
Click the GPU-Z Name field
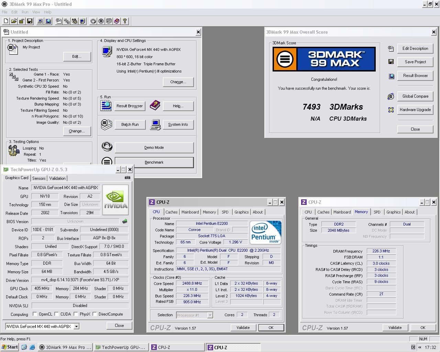(x=66, y=188)
